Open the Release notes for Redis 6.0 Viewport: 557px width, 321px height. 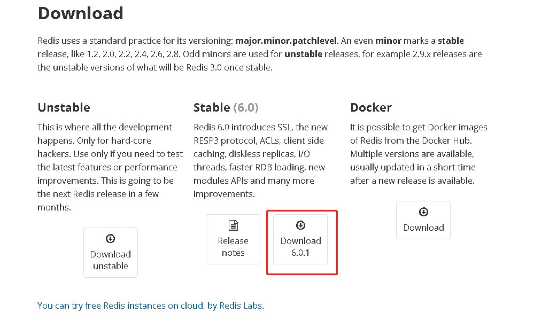point(233,239)
